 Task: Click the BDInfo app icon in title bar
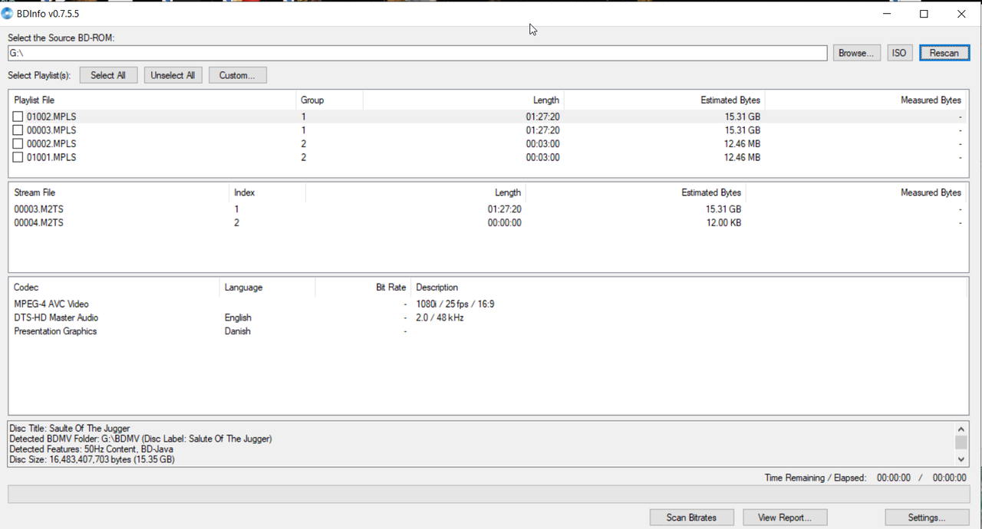[x=8, y=13]
